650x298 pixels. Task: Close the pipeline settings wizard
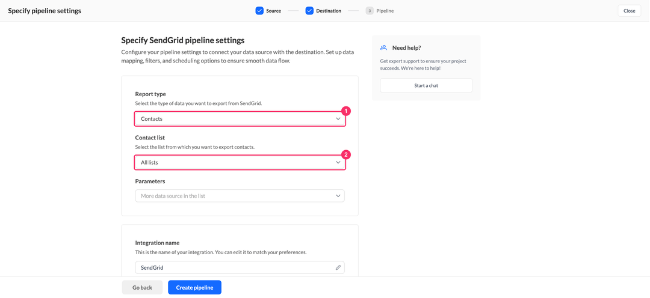click(x=629, y=11)
